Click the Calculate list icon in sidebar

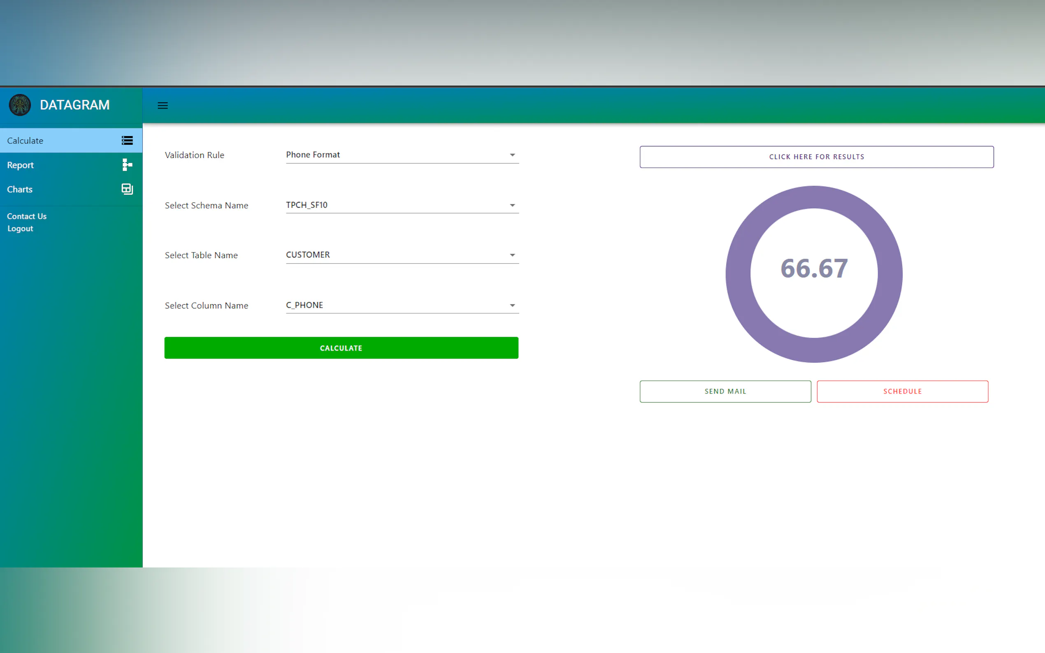pyautogui.click(x=127, y=140)
